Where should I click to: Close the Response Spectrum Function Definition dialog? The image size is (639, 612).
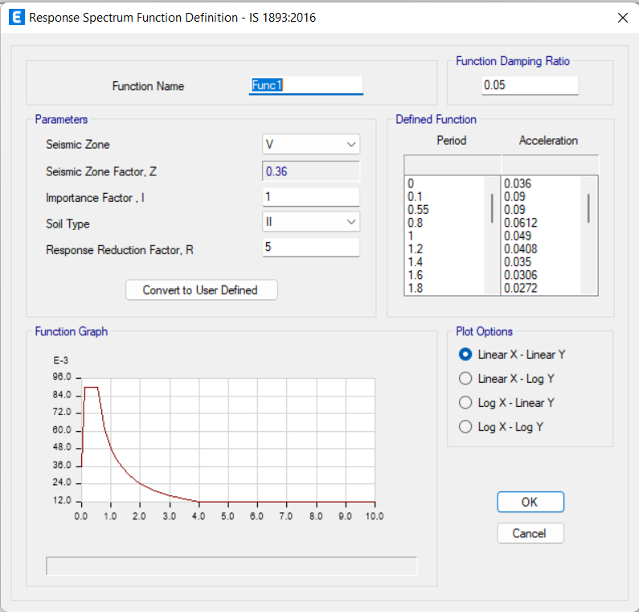tap(622, 18)
